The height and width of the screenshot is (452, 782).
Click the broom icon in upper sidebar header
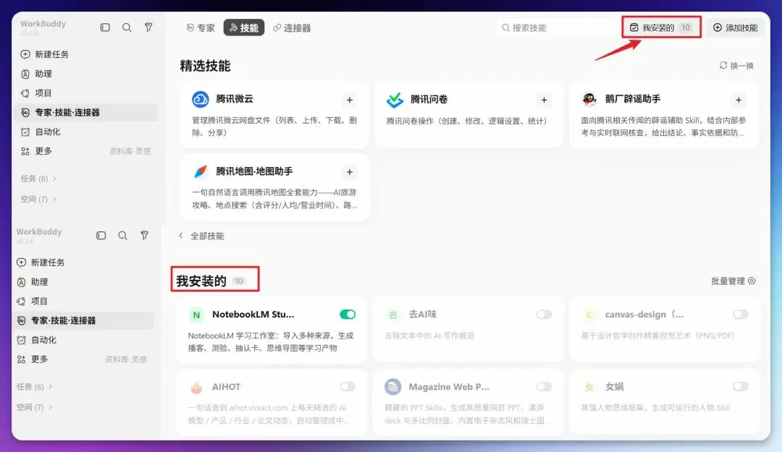tap(148, 27)
